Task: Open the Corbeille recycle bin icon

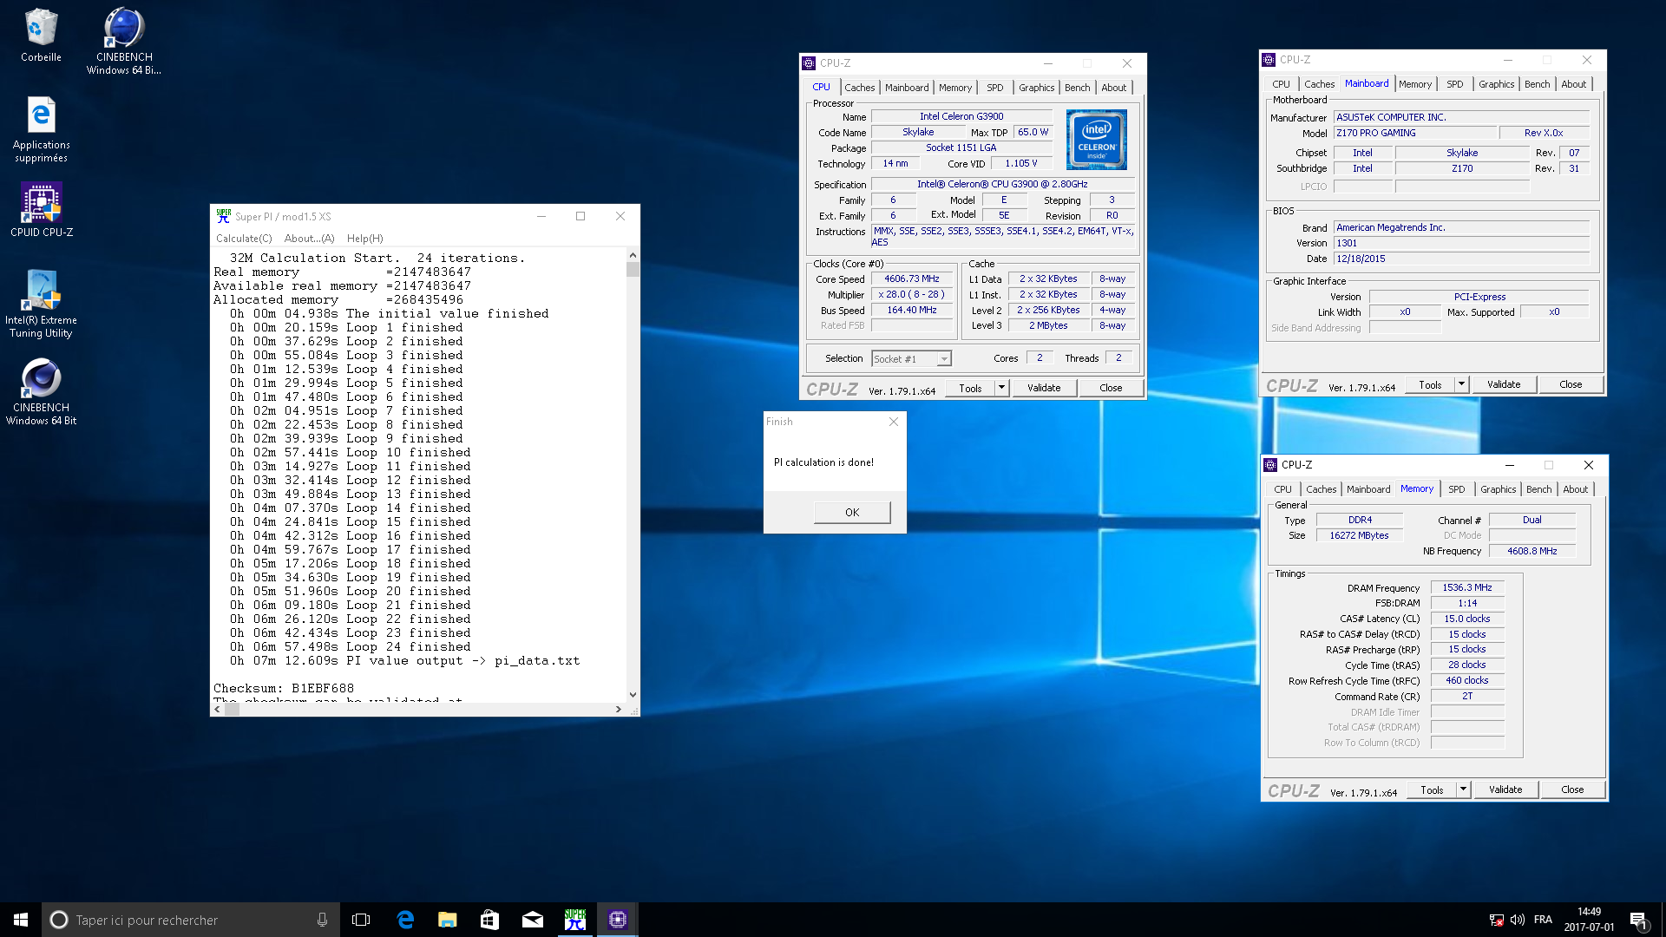Action: 41,35
